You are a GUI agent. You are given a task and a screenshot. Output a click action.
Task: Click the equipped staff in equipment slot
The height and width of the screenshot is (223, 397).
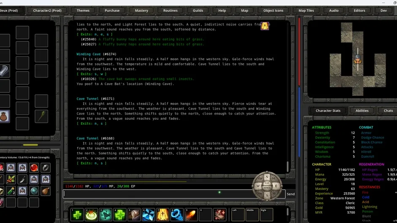[x=41, y=116]
